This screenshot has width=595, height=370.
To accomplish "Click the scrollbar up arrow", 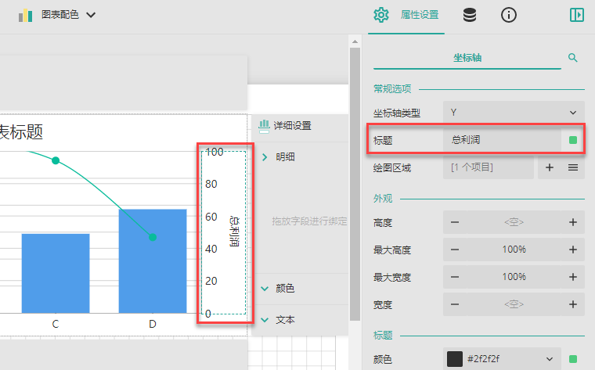I will (x=355, y=41).
